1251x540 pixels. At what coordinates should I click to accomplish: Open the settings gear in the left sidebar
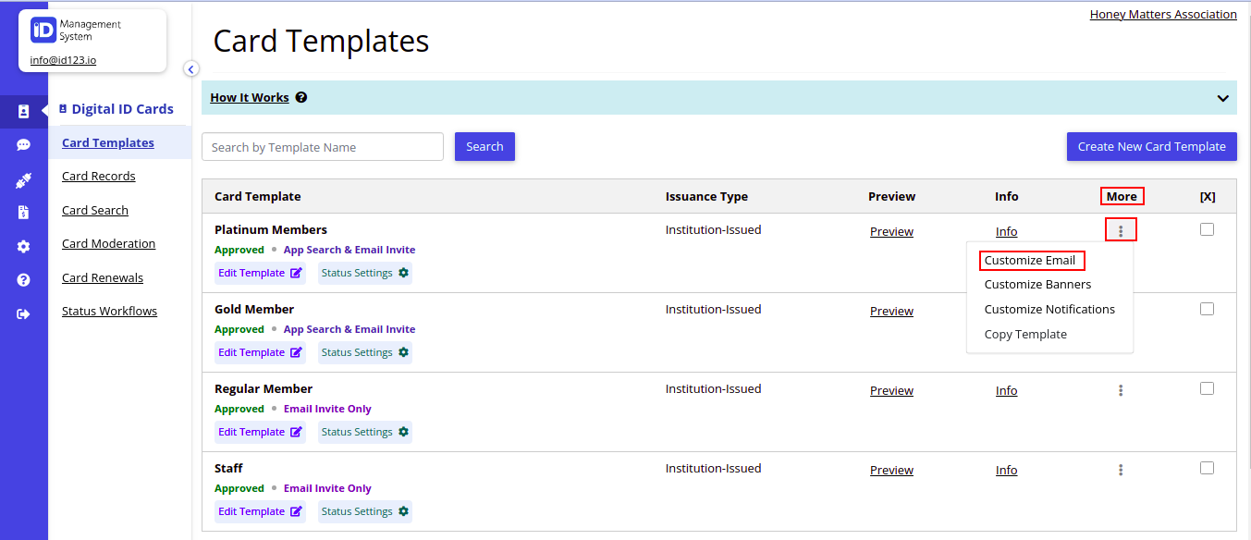click(23, 246)
